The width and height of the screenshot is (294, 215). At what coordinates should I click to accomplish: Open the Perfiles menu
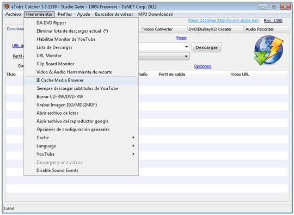point(65,14)
